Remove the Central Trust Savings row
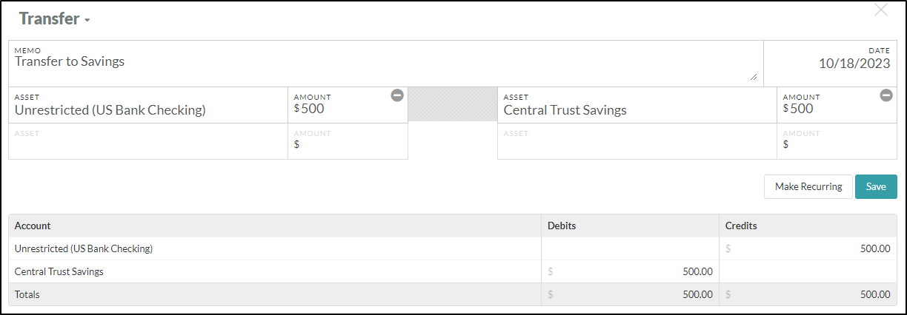Viewport: 907px width, 315px height. (x=886, y=95)
